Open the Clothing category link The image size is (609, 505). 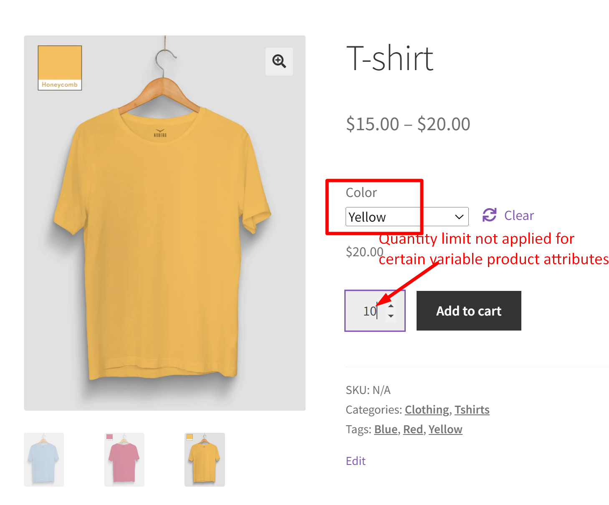point(427,409)
